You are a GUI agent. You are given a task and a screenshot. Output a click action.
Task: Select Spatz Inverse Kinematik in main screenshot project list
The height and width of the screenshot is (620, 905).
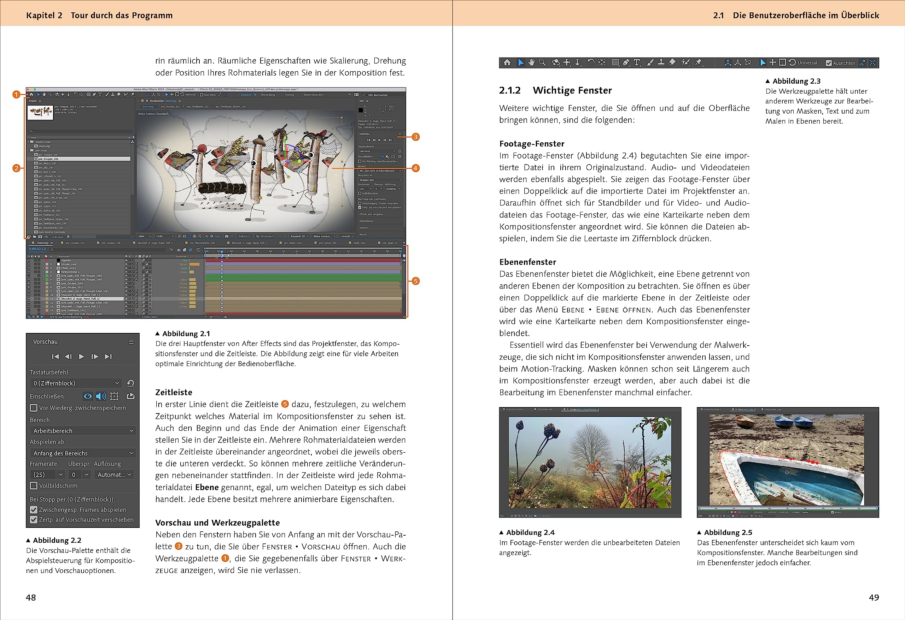(52, 232)
